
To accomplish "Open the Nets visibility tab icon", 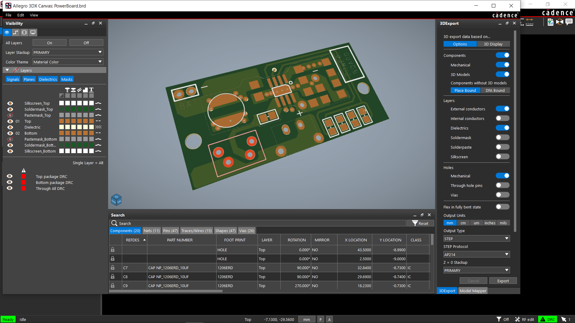I will (x=16, y=32).
